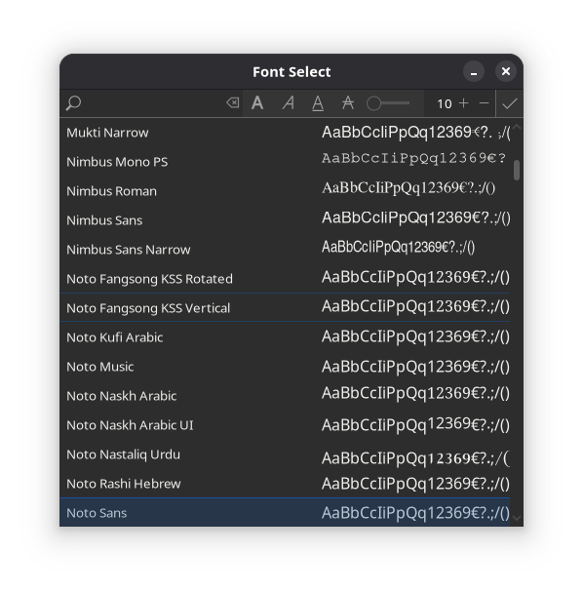Click the font list scrollbar handle
Screen dimensions: 583x592
[x=517, y=171]
